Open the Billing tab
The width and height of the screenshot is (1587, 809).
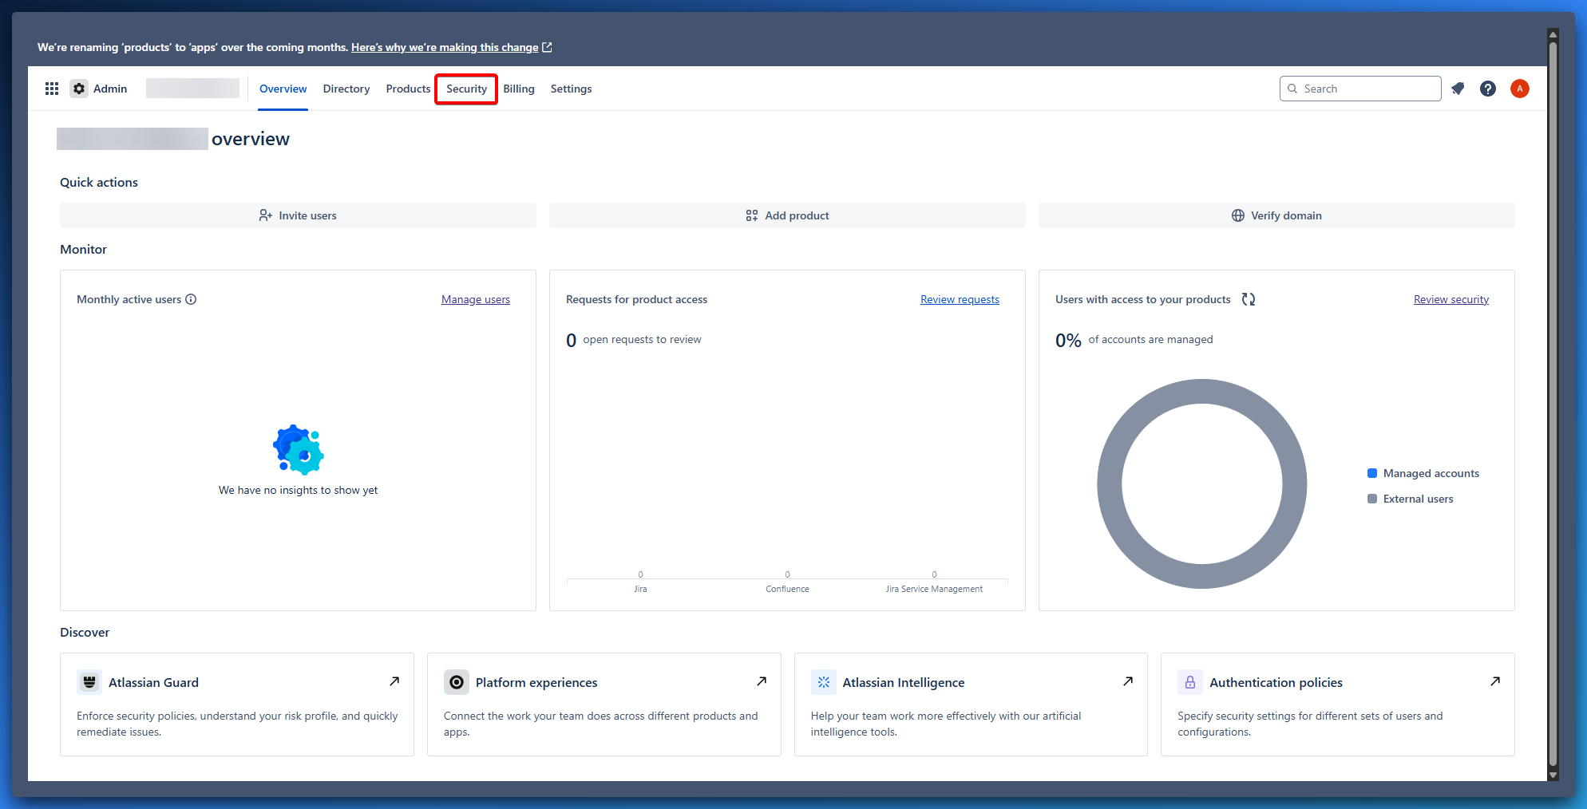(519, 89)
